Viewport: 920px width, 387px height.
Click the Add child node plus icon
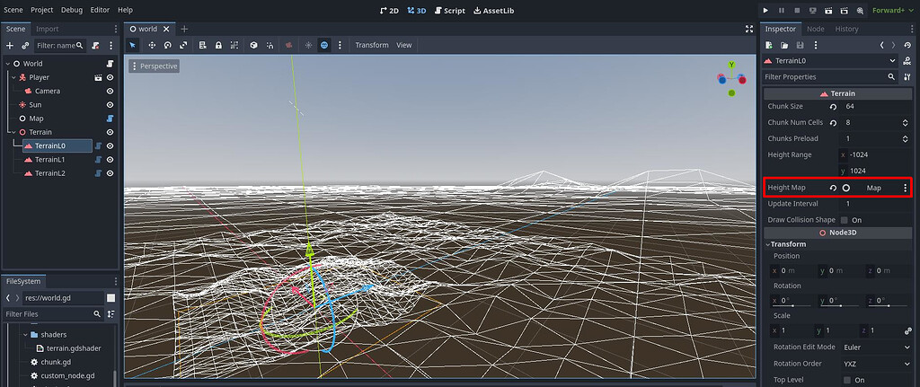[x=10, y=45]
